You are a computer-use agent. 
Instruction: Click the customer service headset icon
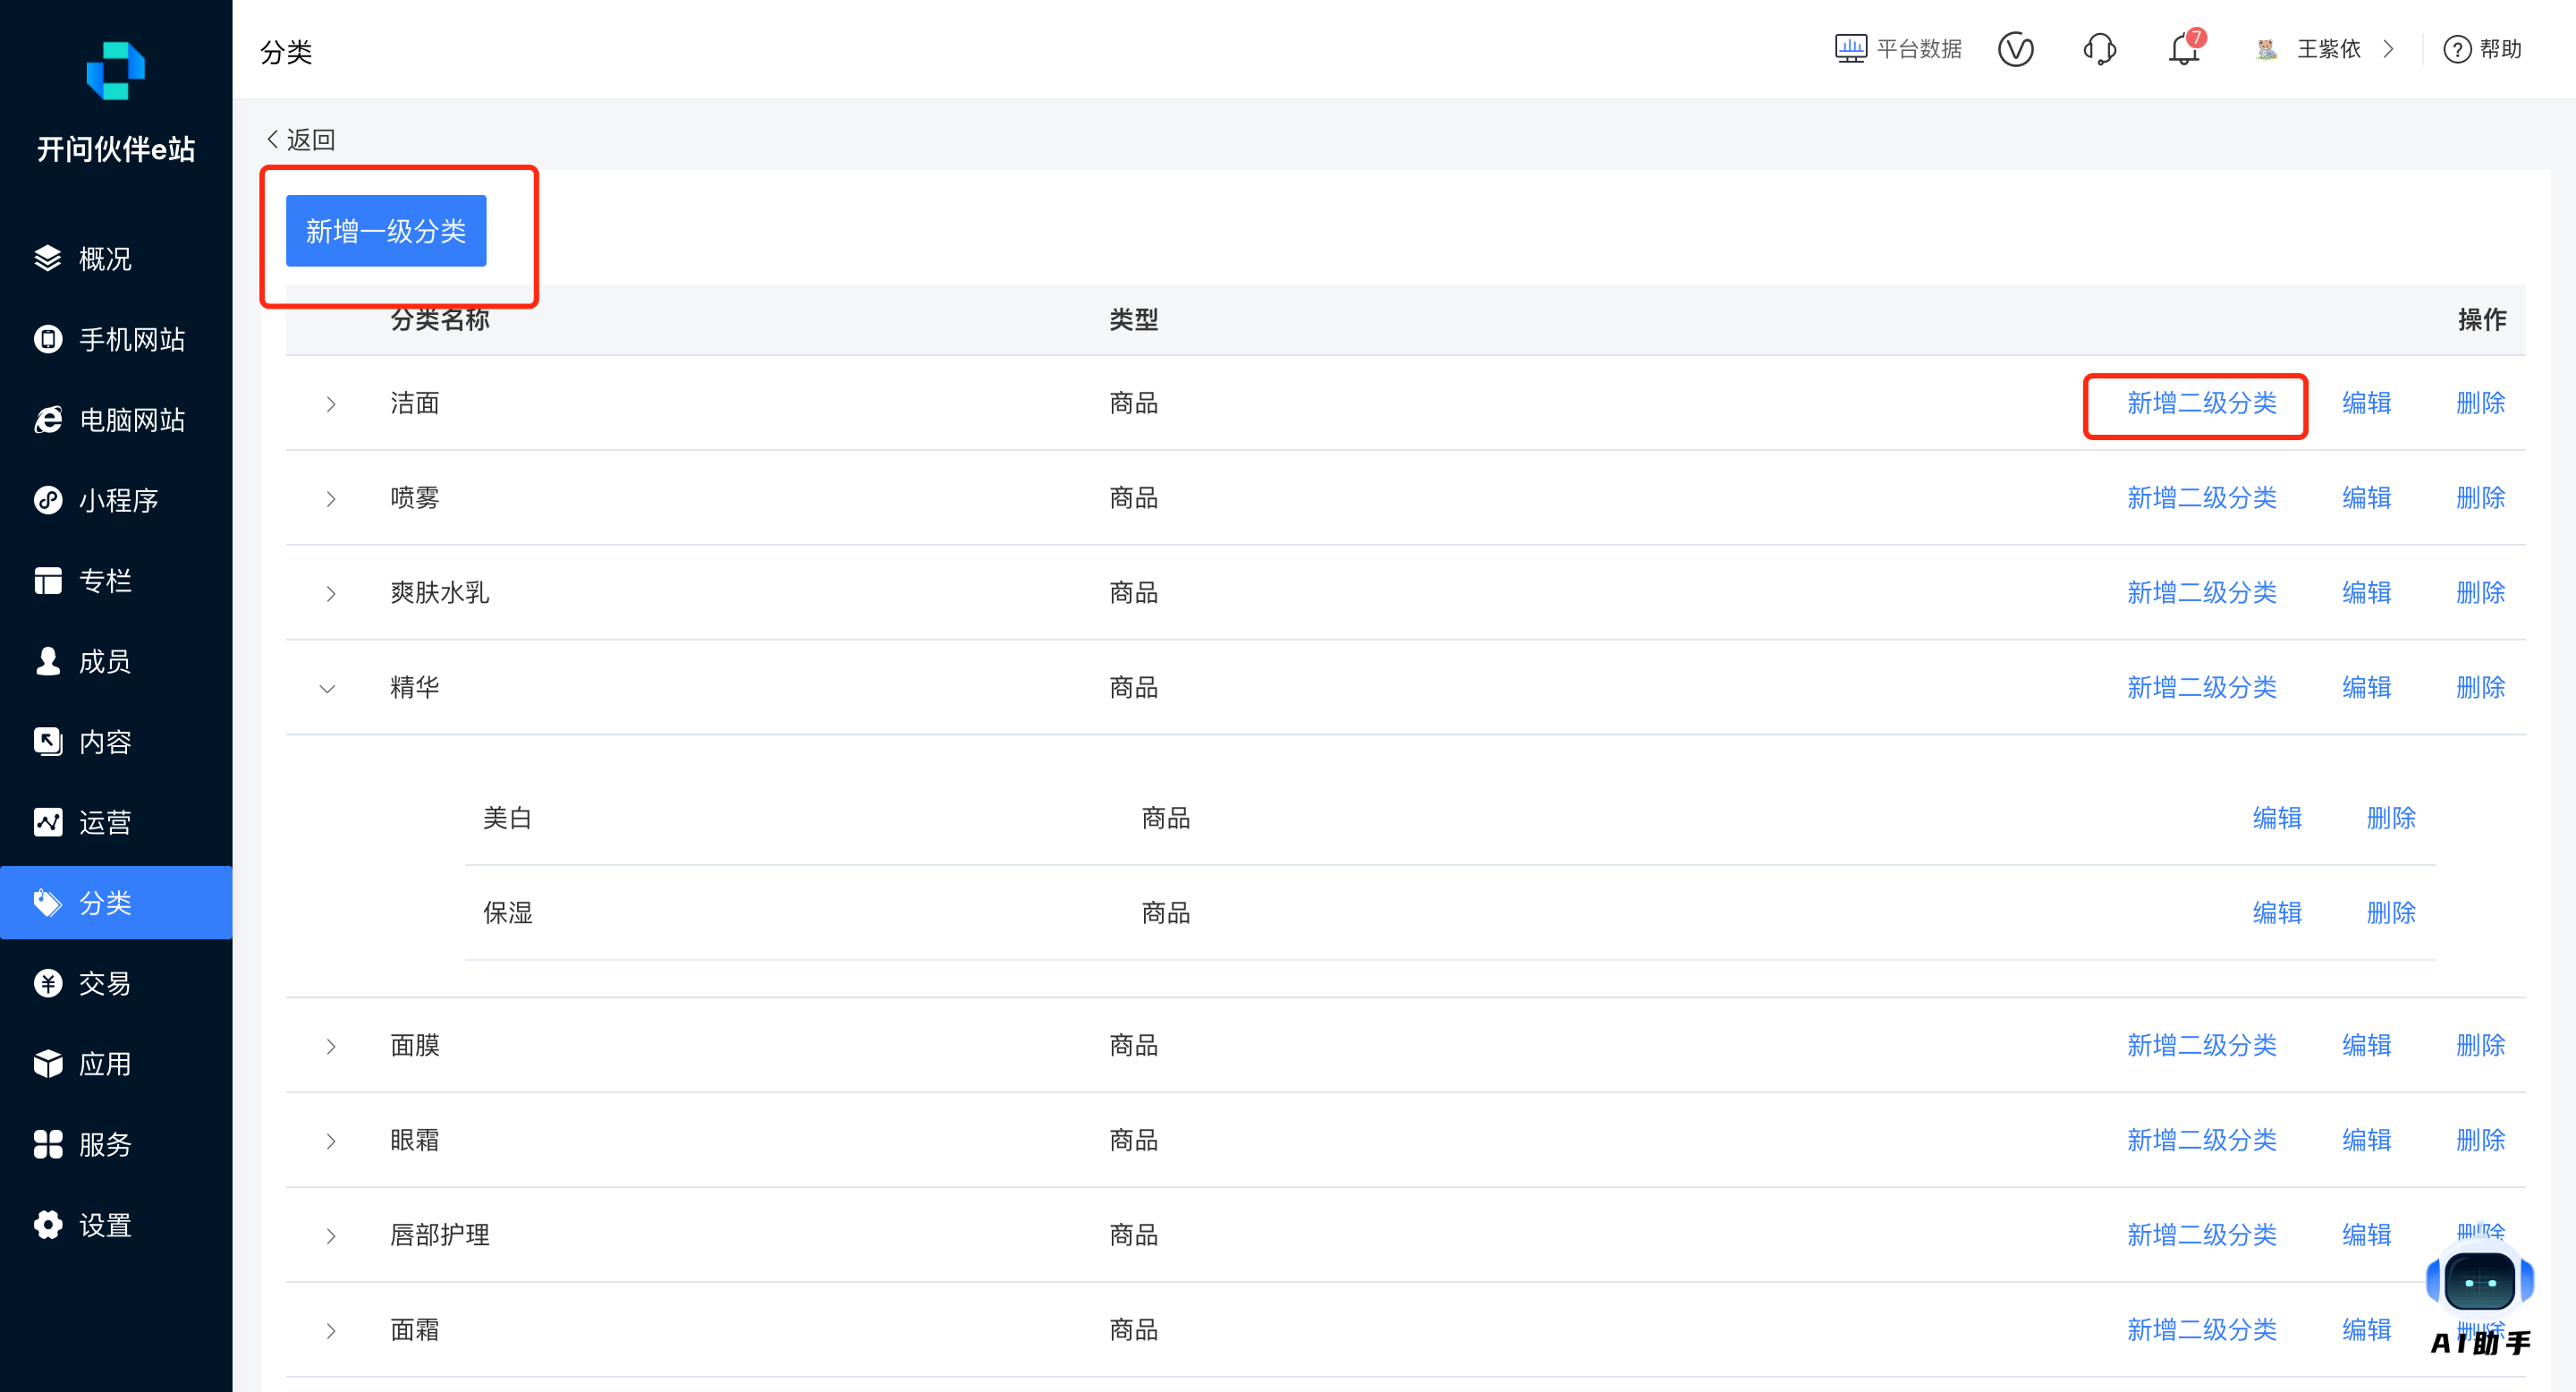coord(2099,49)
